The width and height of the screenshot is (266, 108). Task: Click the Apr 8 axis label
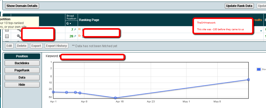pos(84,102)
